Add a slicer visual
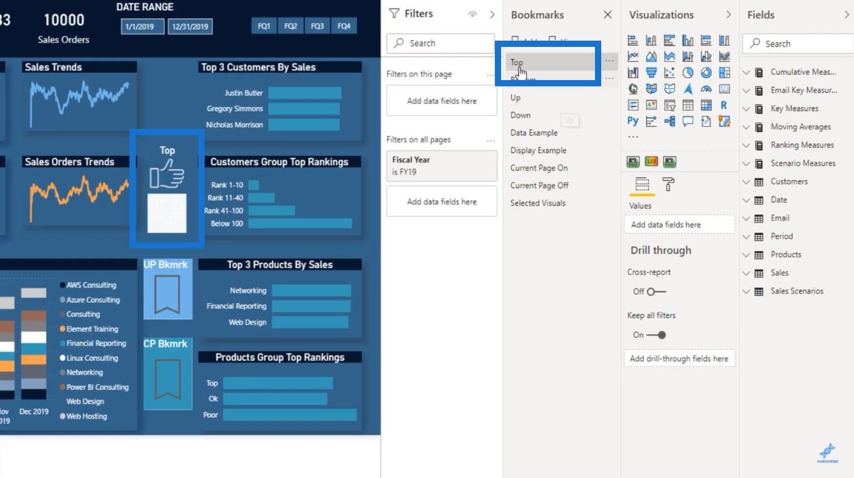This screenshot has height=478, width=854. [x=669, y=105]
